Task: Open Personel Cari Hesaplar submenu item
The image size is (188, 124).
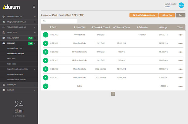Action: click(16, 53)
